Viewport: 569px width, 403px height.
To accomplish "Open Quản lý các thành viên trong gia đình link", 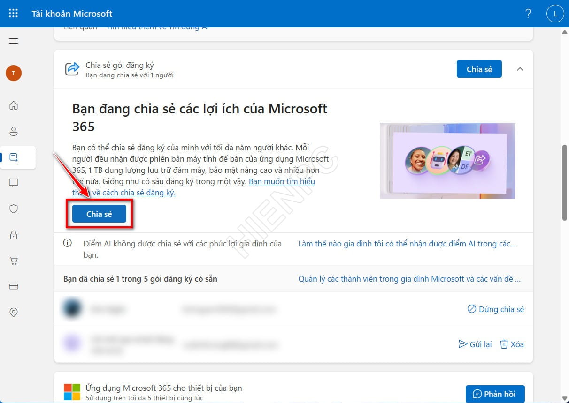I will point(409,279).
